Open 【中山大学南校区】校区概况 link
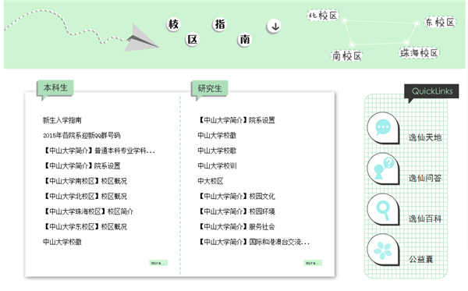The image size is (468, 291). click(x=85, y=181)
